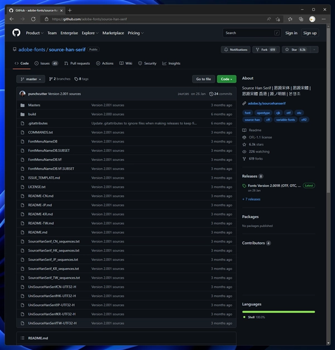This screenshot has width=335, height=350.
Task: Click the Go to file button
Action: coord(203,79)
